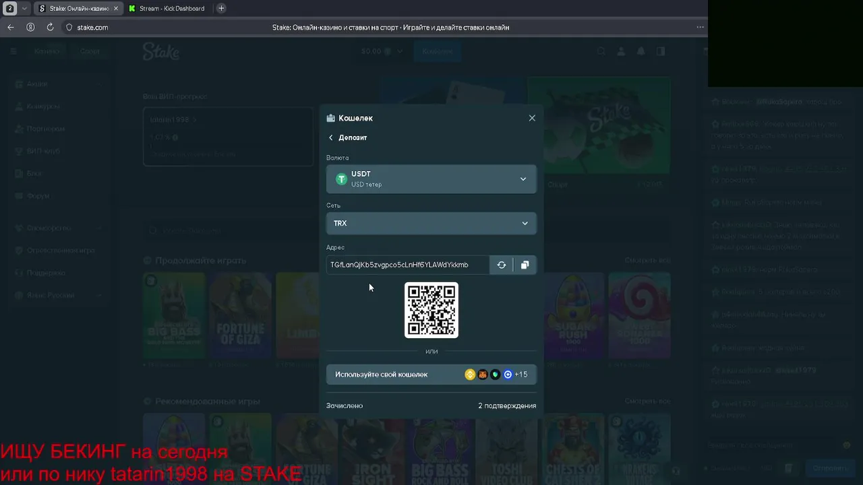The image size is (863, 485).
Task: Click the +15 wallets indicator
Action: click(520, 375)
